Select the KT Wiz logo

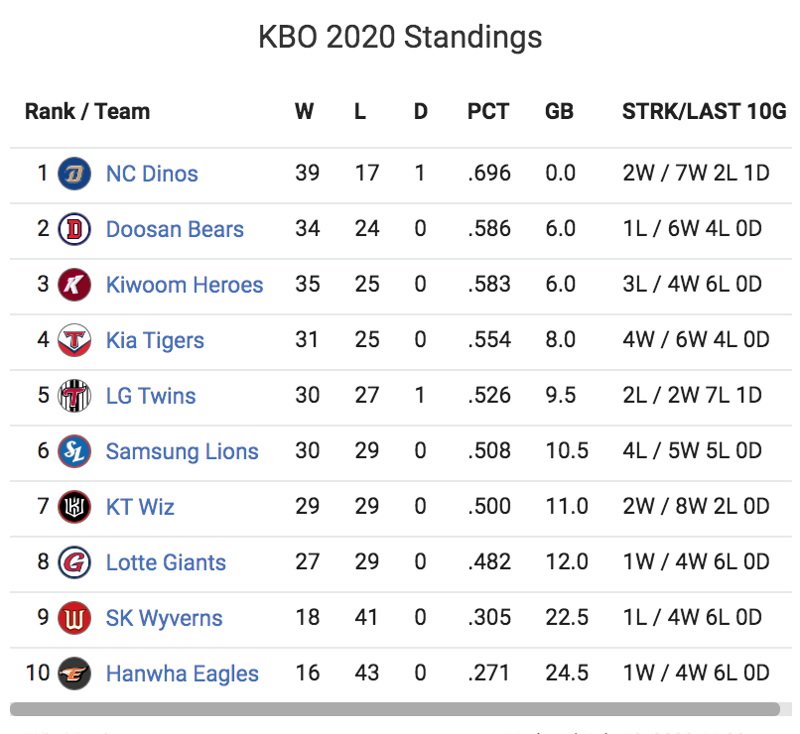coord(74,507)
